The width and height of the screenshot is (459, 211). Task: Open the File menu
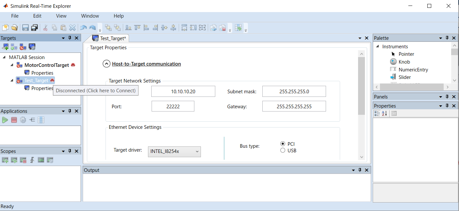15,16
